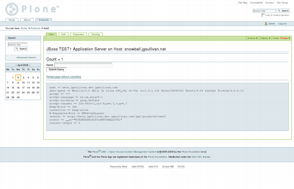Image resolution: width=294 pixels, height=189 pixels.
Task: Open the Advanced Search link
Action: (27, 58)
